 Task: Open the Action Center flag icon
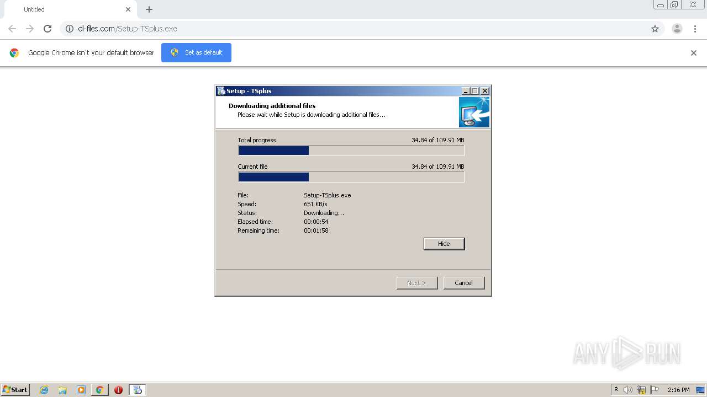(655, 390)
